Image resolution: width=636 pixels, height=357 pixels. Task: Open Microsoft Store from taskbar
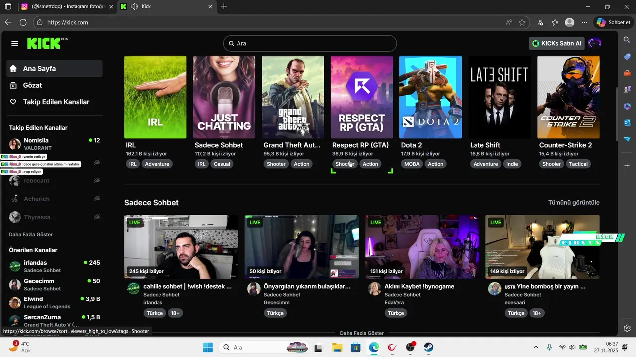point(355,347)
